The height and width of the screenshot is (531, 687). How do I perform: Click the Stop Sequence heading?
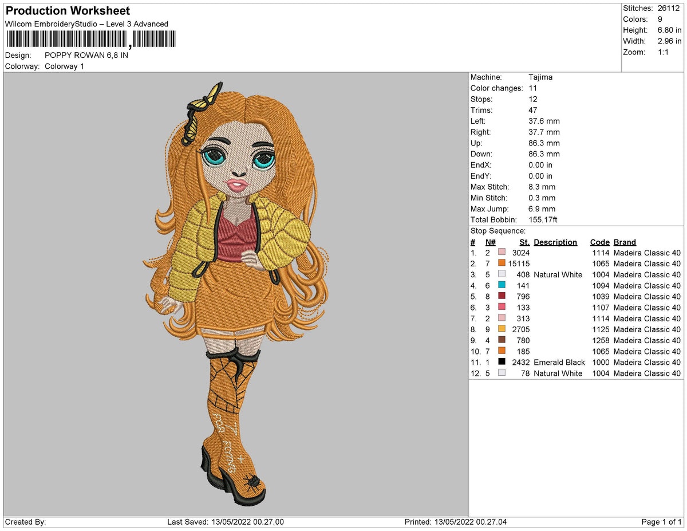point(498,231)
